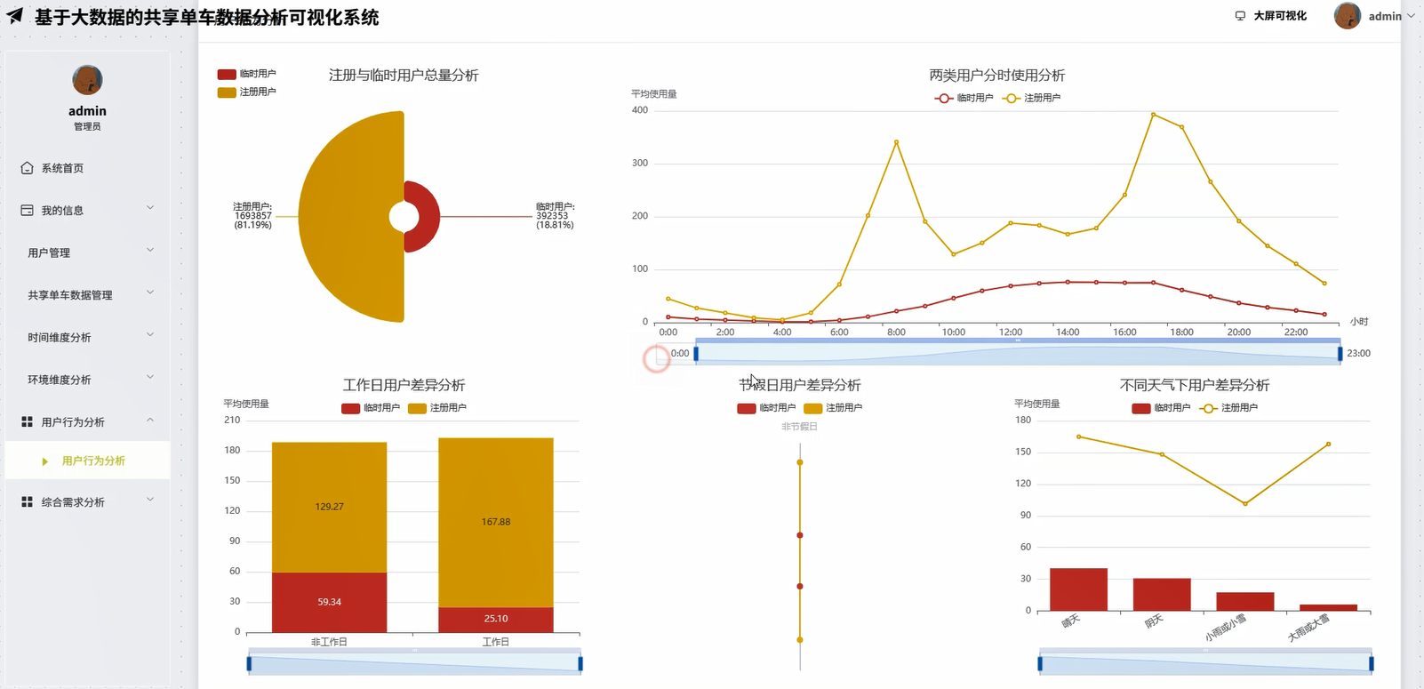Toggle 注册用户 legend in 节假日 chart

point(833,408)
